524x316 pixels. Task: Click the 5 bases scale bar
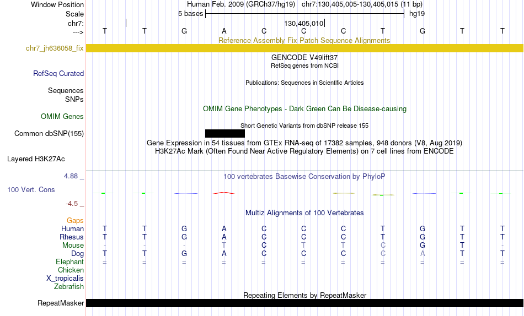tap(305, 14)
